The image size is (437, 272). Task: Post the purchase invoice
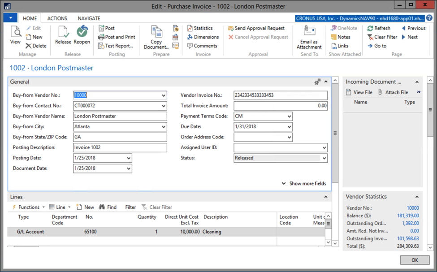click(107, 28)
